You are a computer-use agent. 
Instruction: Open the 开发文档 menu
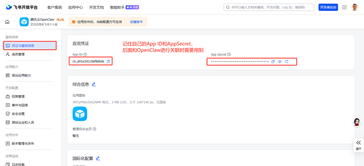96,7
